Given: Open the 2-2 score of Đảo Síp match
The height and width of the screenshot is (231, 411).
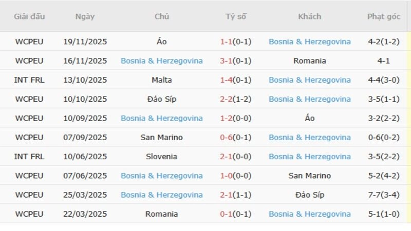Looking at the screenshot, I should pos(226,99).
